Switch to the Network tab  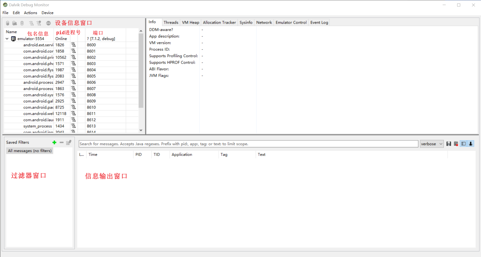(x=264, y=22)
